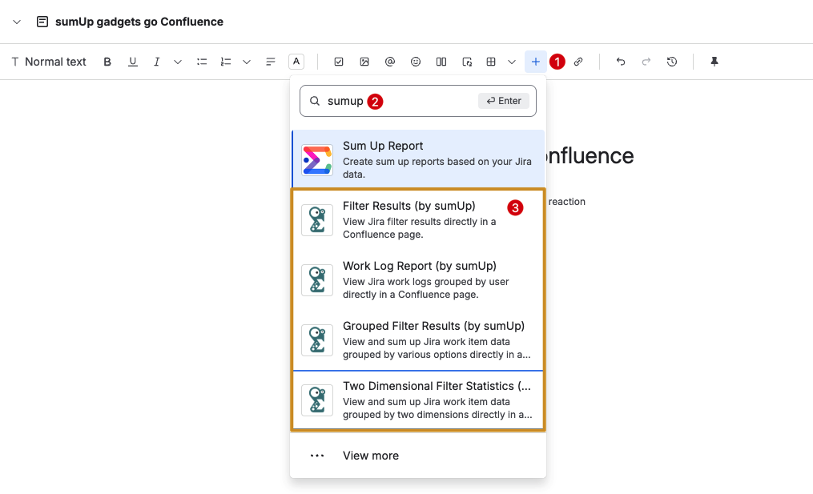Screen dimensions: 813x494
Task: Click the large page heading ending in 'nfluence'
Action: [x=590, y=155]
